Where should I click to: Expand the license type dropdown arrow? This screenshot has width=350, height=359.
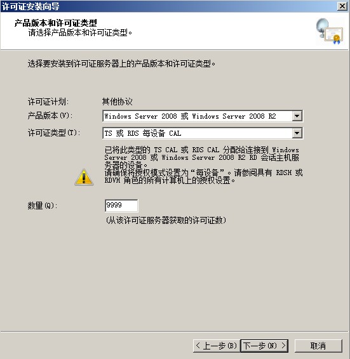point(297,133)
